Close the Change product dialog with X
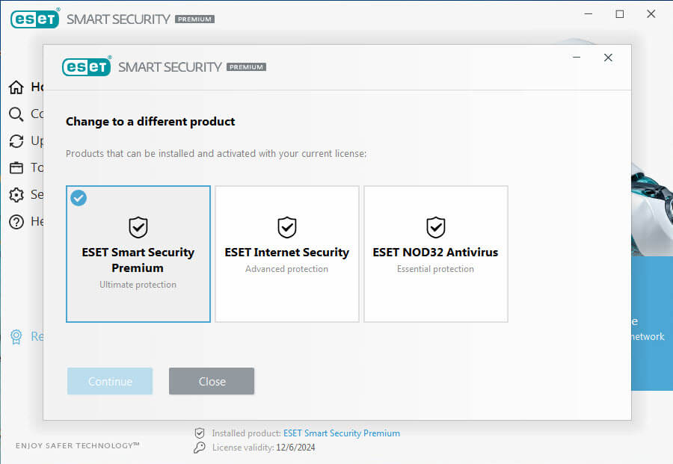Image resolution: width=673 pixels, height=464 pixels. coord(608,58)
